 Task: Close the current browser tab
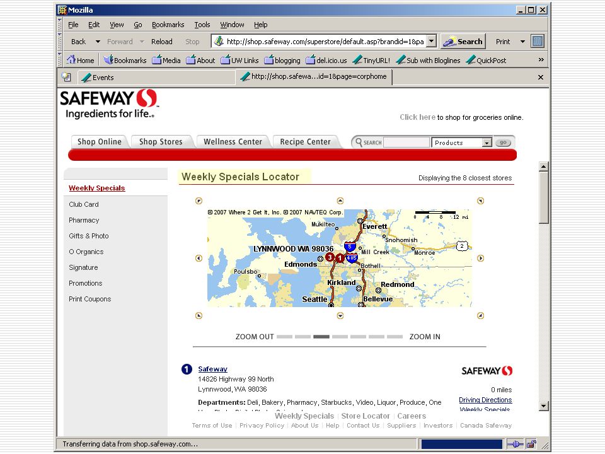point(541,77)
